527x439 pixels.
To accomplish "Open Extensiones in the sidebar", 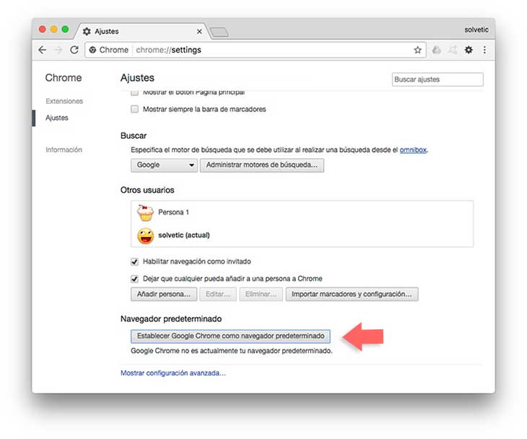I will 64,101.
